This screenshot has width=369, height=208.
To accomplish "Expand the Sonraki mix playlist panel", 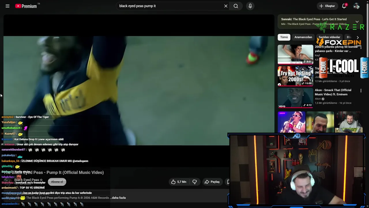I will point(357,22).
